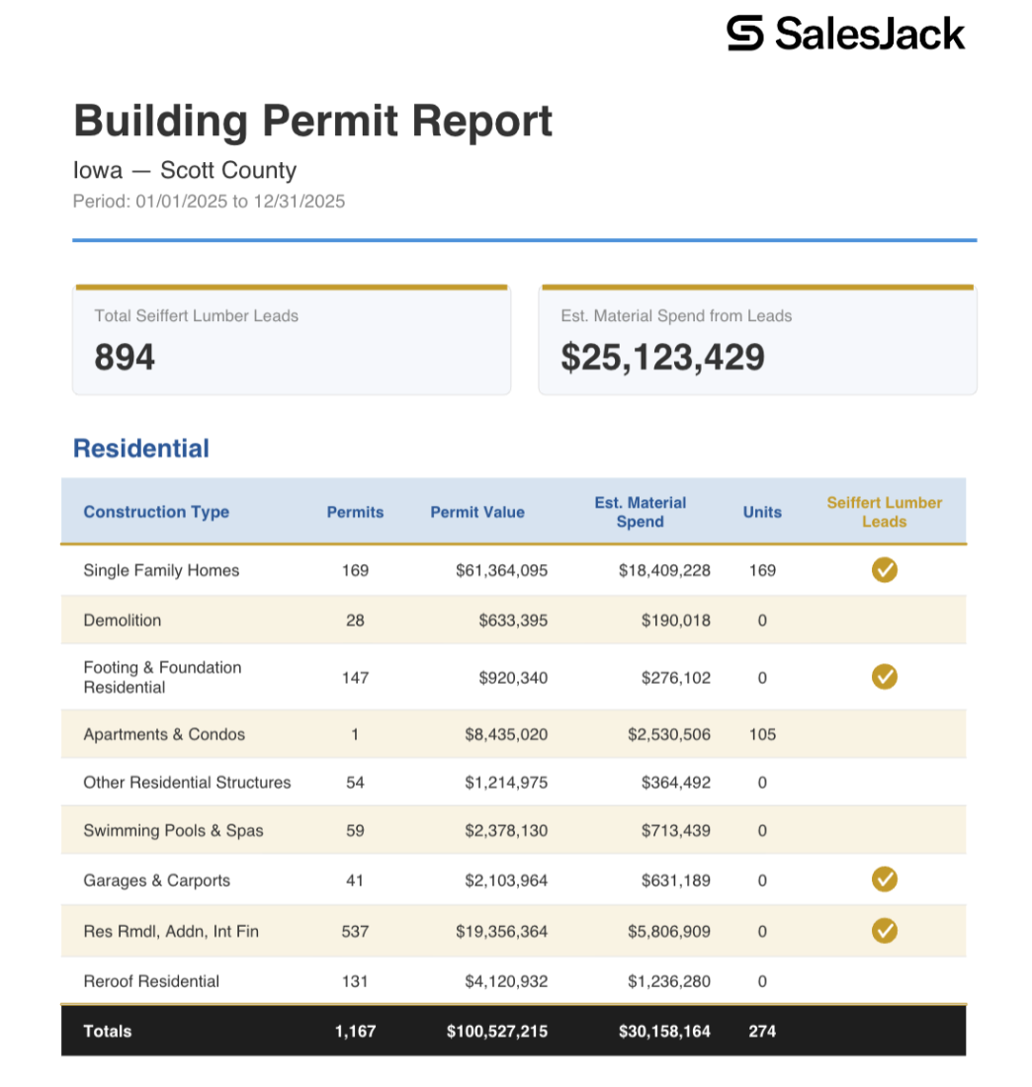This screenshot has width=1032, height=1087.
Task: Click the Iowa — Scott County subtitle
Action: coord(185,170)
